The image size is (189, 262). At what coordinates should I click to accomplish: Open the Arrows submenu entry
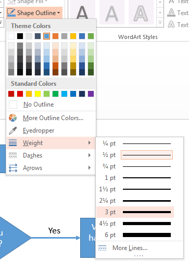tap(51, 168)
